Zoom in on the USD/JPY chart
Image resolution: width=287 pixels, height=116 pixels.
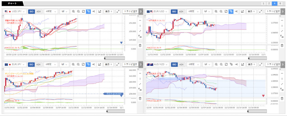pos(73,11)
